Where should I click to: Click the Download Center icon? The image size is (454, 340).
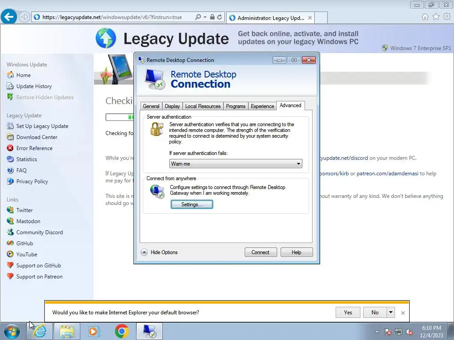(x=10, y=137)
